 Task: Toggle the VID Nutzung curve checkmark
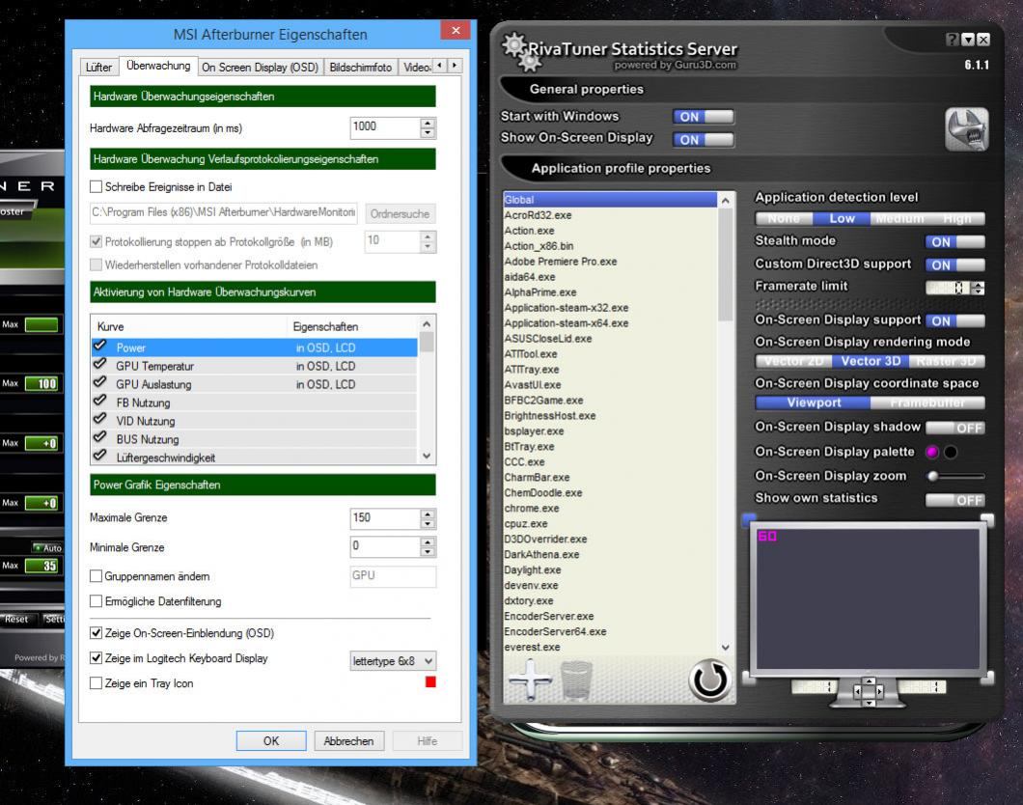[99, 420]
